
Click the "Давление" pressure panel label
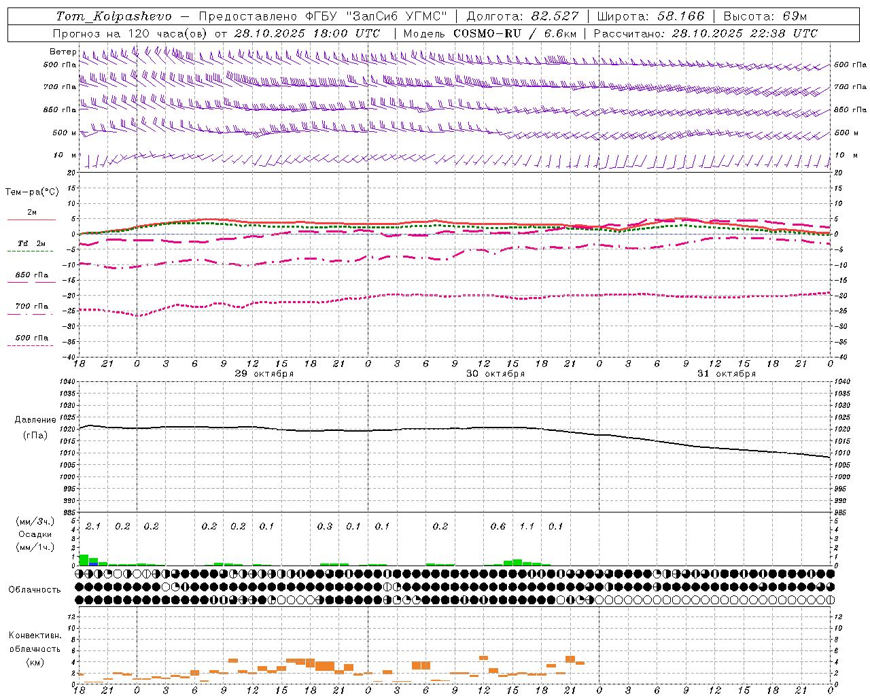click(x=35, y=420)
